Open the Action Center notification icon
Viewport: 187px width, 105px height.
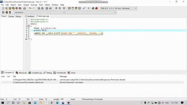pos(182,103)
